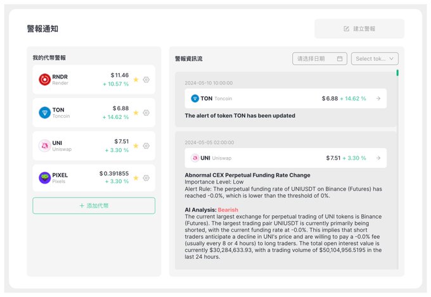Click the PIXEL Pixels token logo
The height and width of the screenshot is (297, 431).
click(44, 178)
